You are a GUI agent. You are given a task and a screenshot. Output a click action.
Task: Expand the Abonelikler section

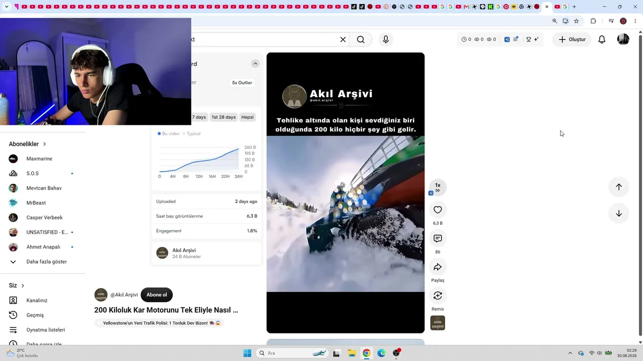pyautogui.click(x=28, y=144)
